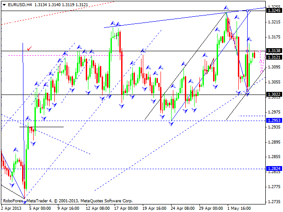
Task: Select the square anchor handle near 1.3022 low
Action: pos(247,91)
